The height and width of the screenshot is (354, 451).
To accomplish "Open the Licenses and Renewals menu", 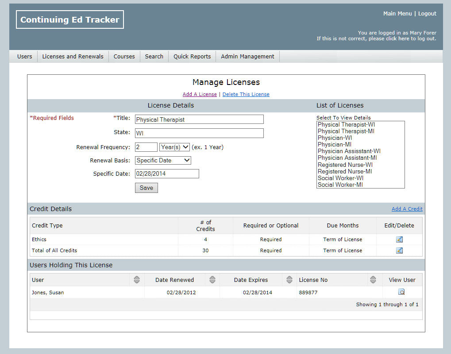I will click(73, 57).
